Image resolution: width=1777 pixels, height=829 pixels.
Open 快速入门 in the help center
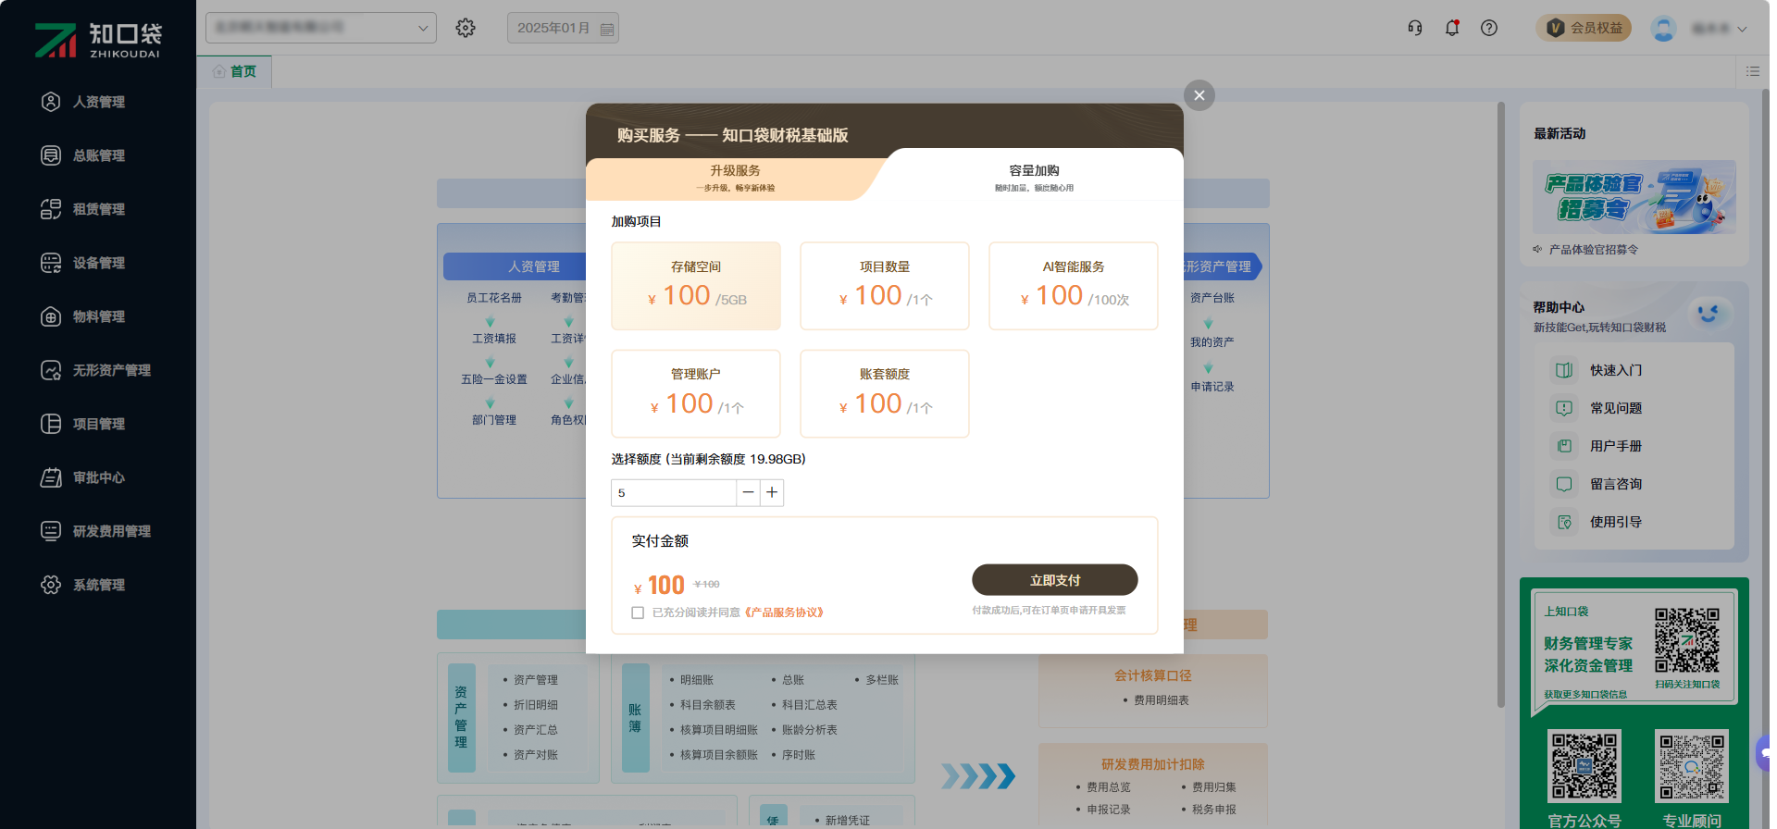click(x=1616, y=370)
